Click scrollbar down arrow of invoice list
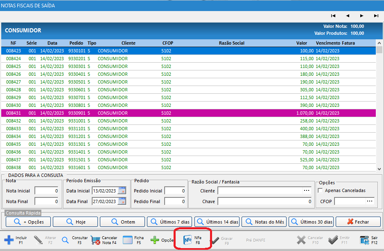 tap(379, 169)
